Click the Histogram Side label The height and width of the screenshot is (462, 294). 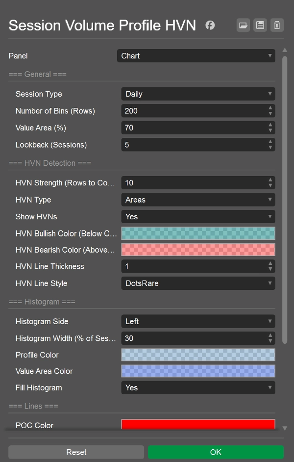[x=42, y=321]
